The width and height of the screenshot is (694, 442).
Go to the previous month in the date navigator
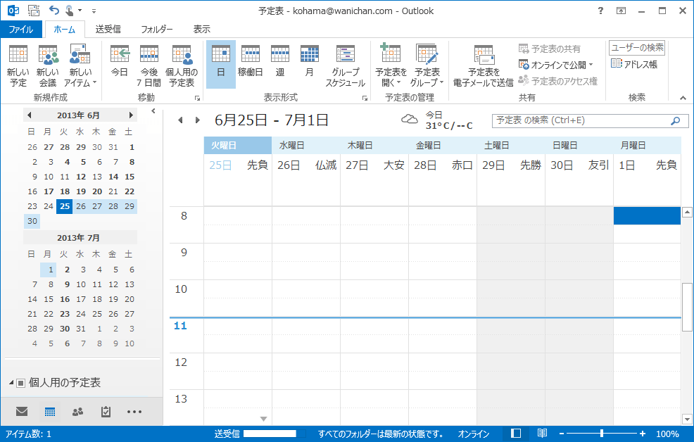tap(30, 115)
